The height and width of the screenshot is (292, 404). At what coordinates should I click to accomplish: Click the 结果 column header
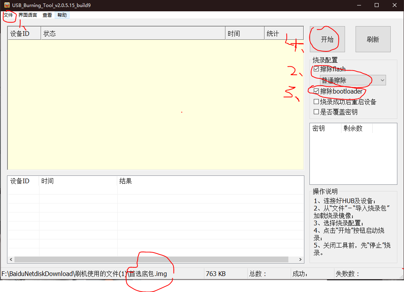(123, 181)
